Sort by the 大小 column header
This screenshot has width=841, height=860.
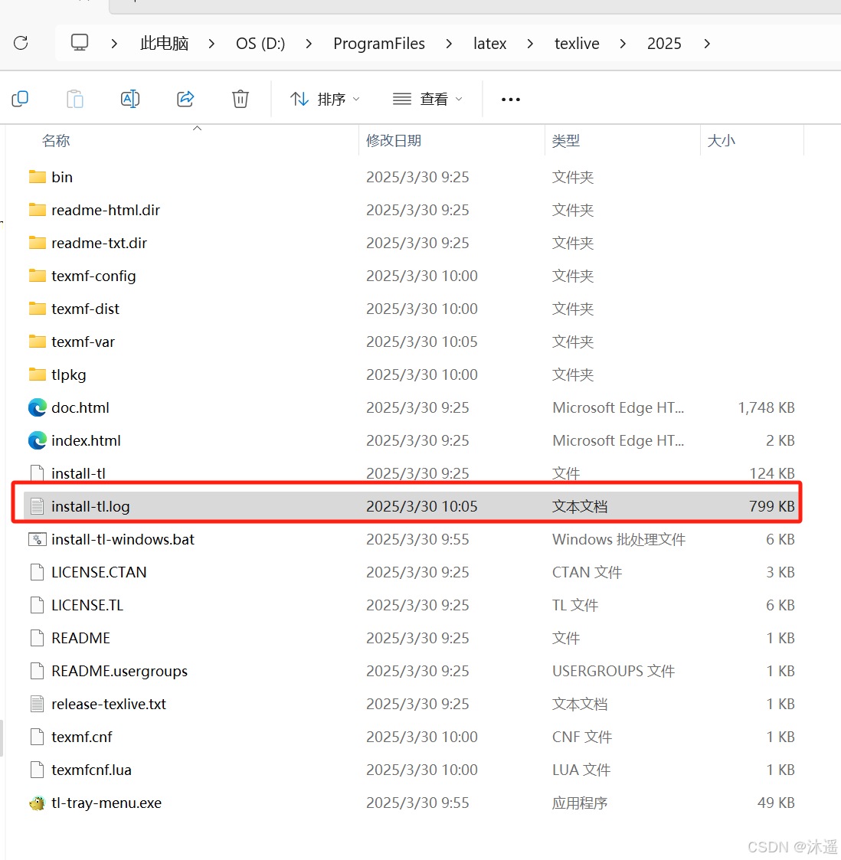721,141
